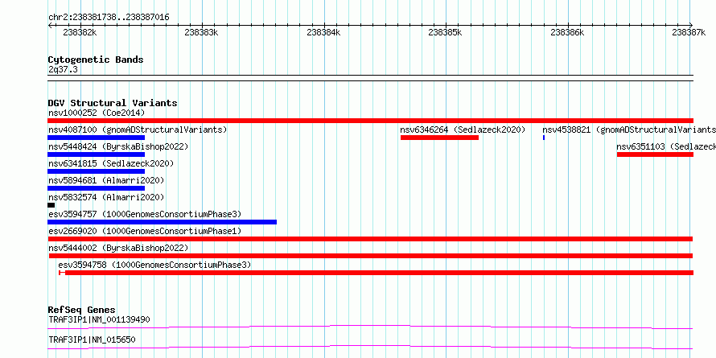
Task: Click the nsv1000252 (Coe2014) variant label
Action: point(97,113)
